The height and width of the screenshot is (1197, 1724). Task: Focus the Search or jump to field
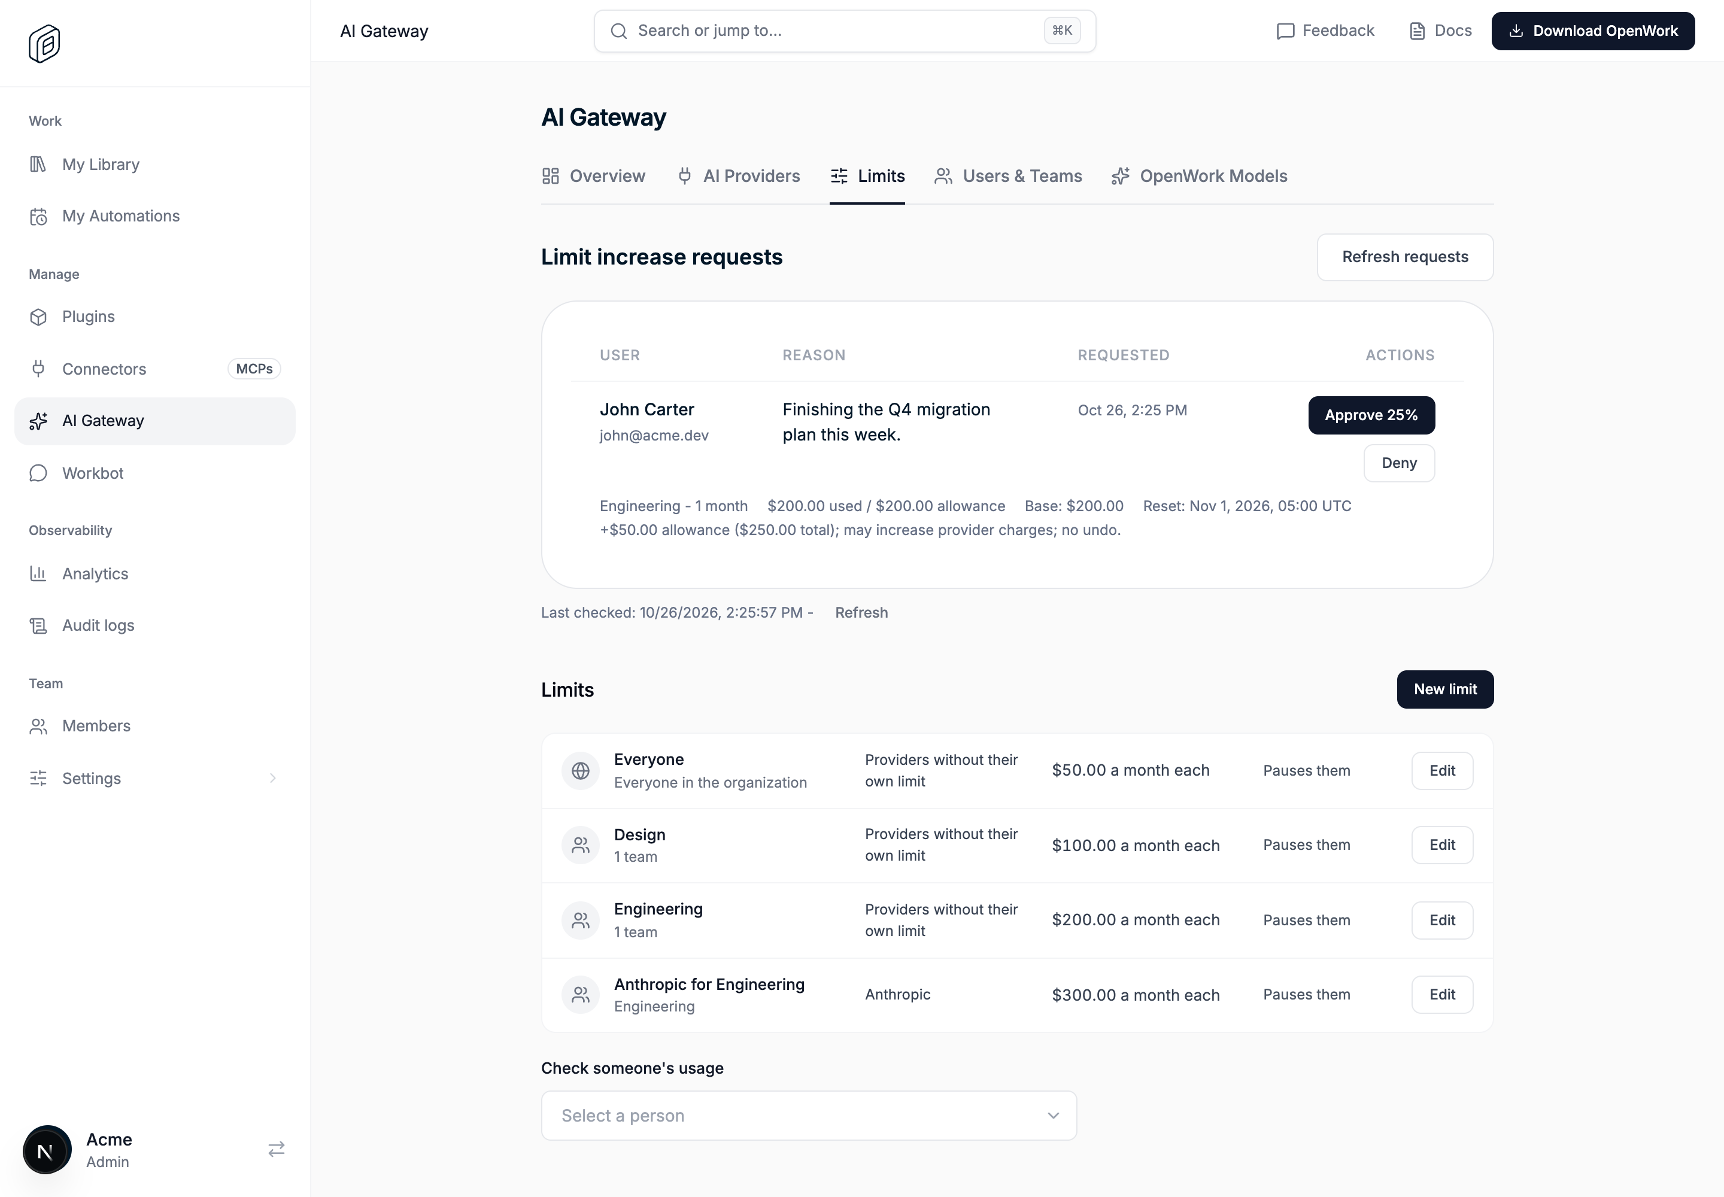pyautogui.click(x=845, y=31)
